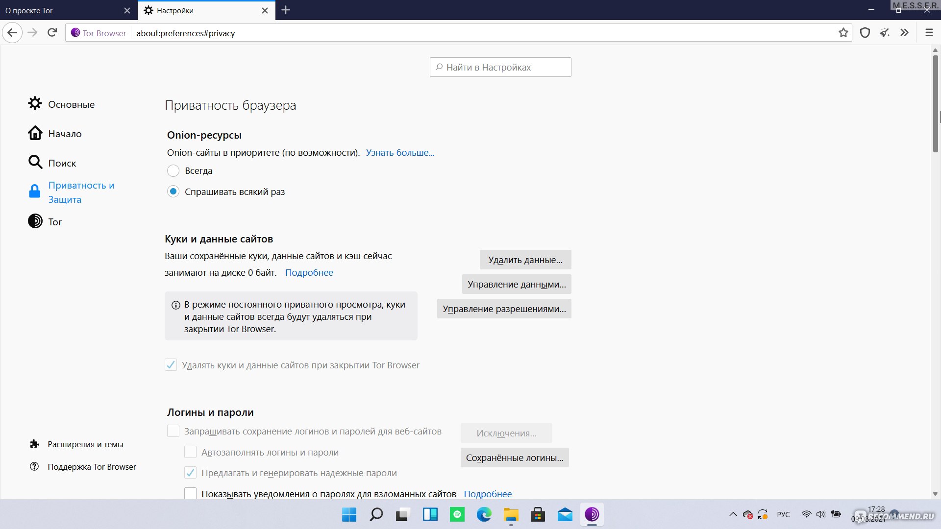
Task: Click the Home icon in sidebar
Action: point(35,133)
